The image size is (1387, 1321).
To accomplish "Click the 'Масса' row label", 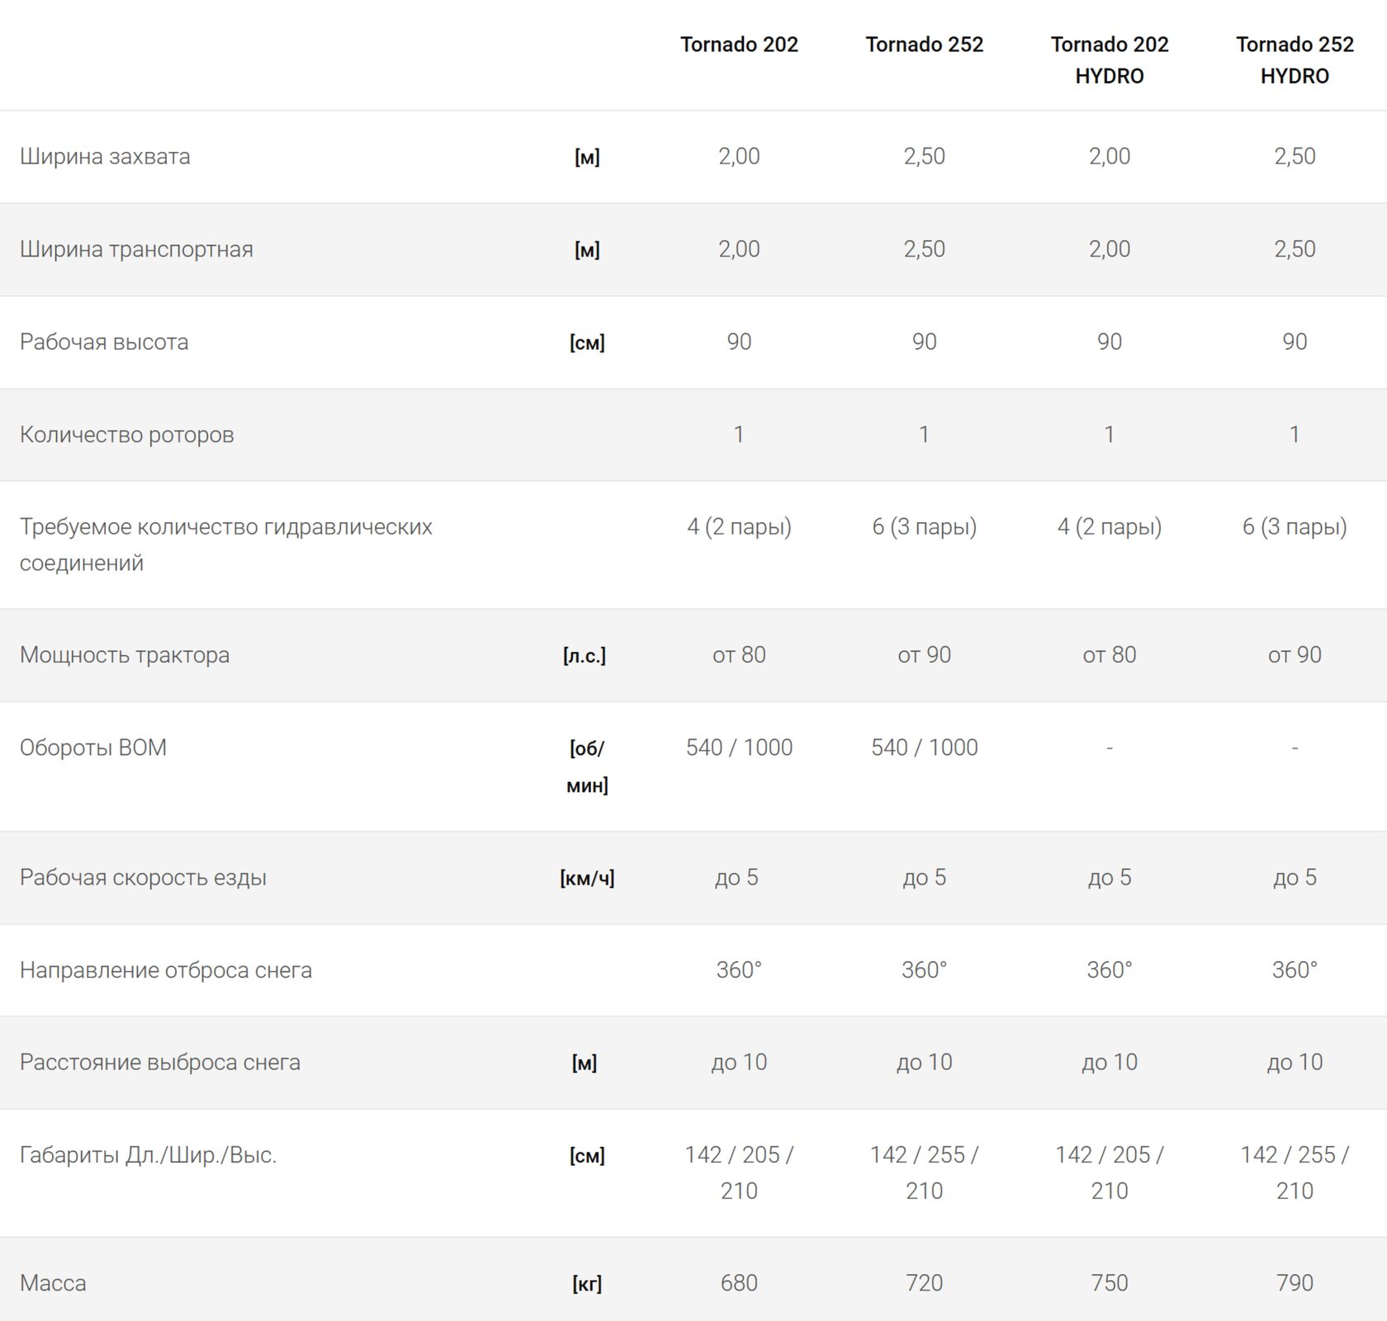I will [53, 1283].
